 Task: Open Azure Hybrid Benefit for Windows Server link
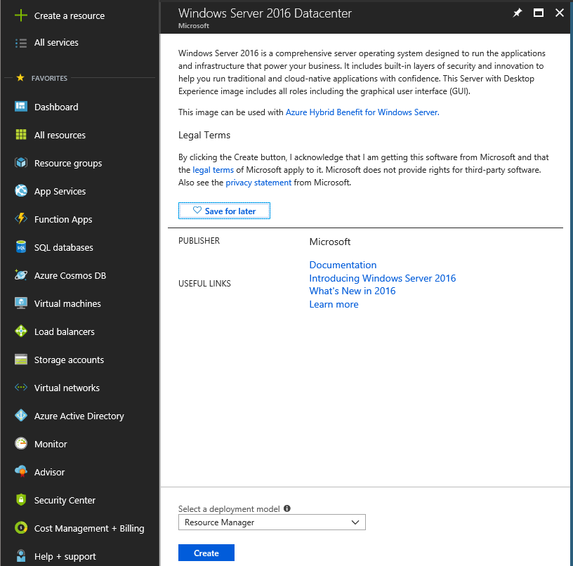tap(362, 112)
